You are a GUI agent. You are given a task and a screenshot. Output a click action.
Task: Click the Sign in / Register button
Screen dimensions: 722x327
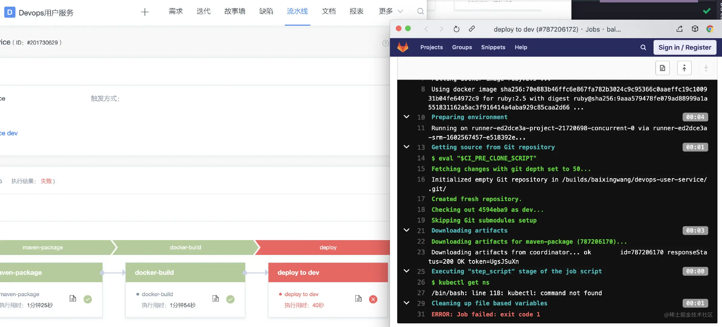685,47
